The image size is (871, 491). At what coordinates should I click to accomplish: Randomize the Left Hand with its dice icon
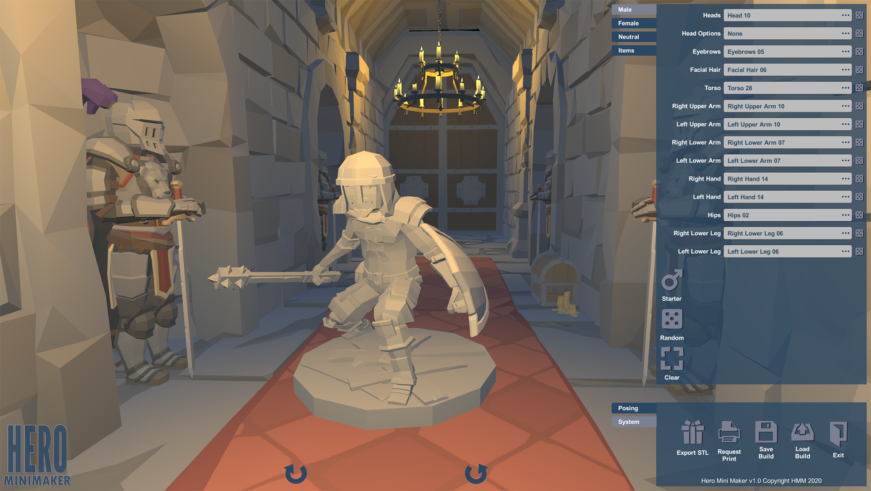(x=859, y=197)
